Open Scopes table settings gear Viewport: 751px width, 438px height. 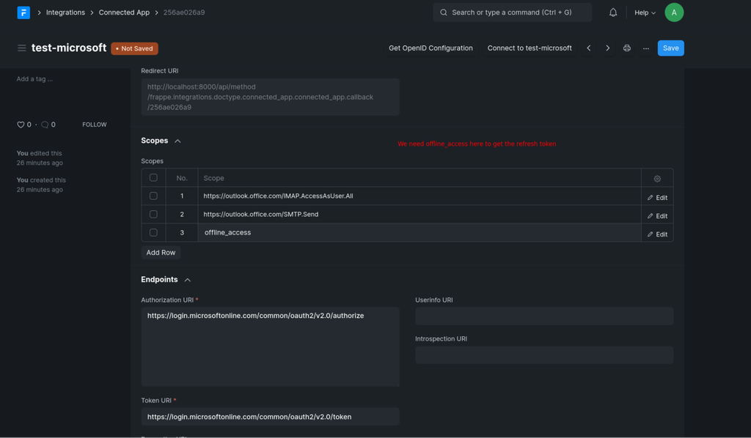coord(657,179)
